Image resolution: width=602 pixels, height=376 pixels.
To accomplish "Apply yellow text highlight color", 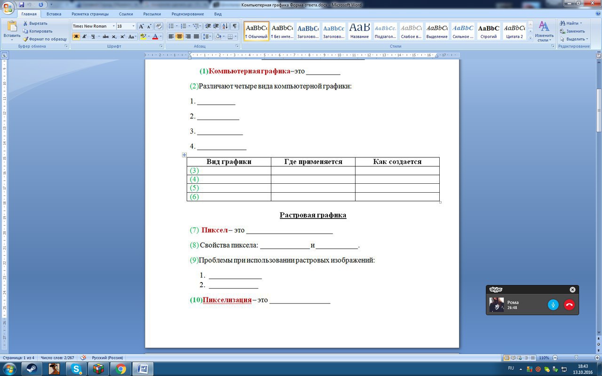I will (x=143, y=37).
